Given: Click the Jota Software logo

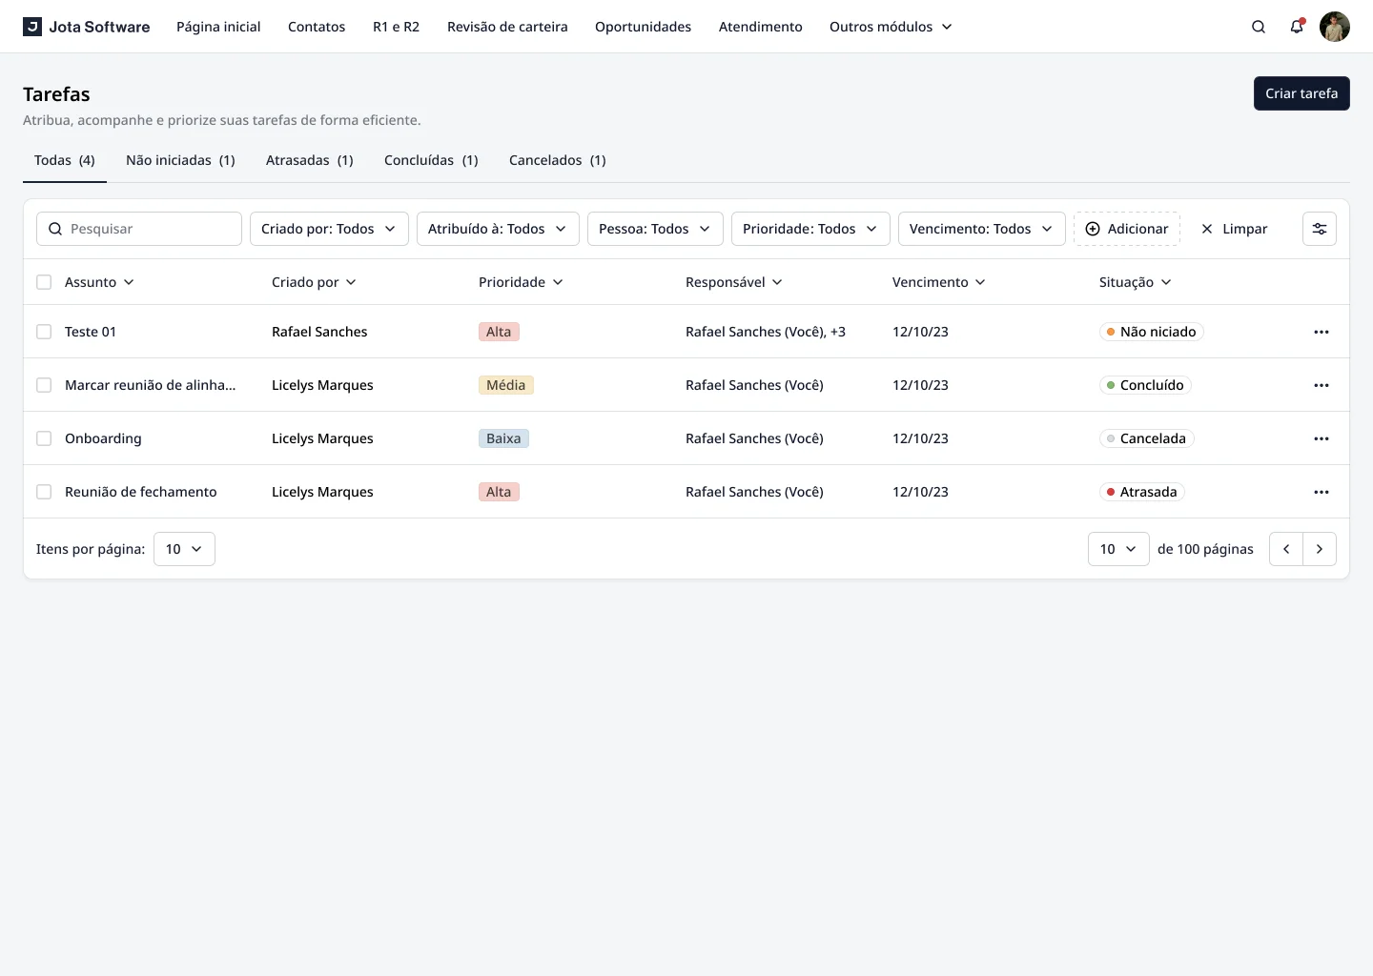Looking at the screenshot, I should click(86, 27).
